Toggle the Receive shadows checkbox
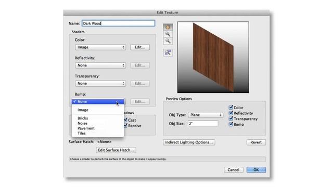Viewport: 333px width, 187px height. (x=125, y=126)
